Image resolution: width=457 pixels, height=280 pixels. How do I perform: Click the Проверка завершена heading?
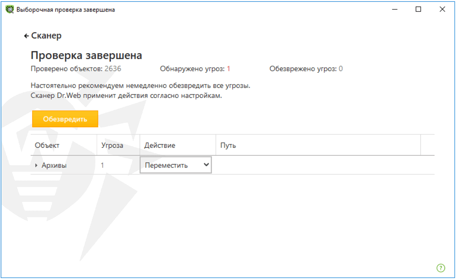tap(86, 56)
